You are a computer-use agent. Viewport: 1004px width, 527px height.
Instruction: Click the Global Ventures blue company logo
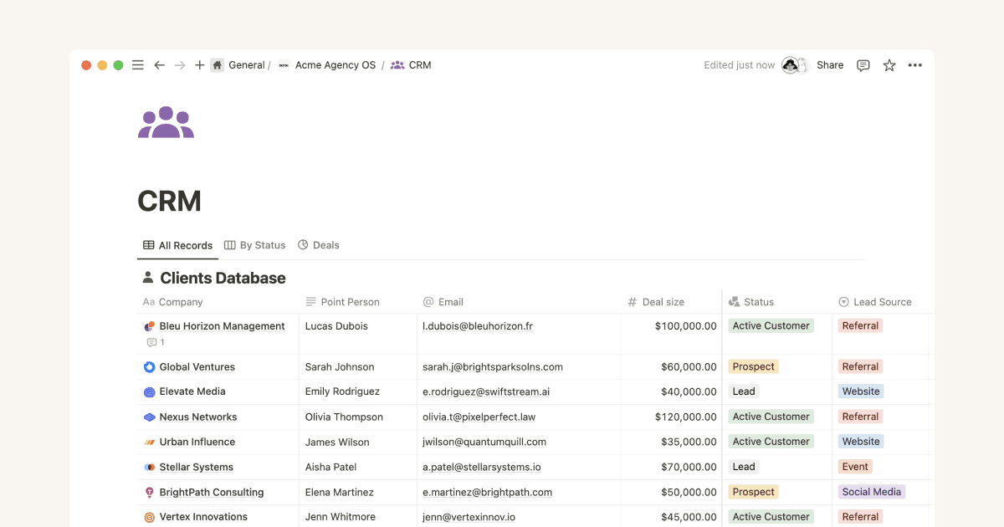tap(151, 366)
